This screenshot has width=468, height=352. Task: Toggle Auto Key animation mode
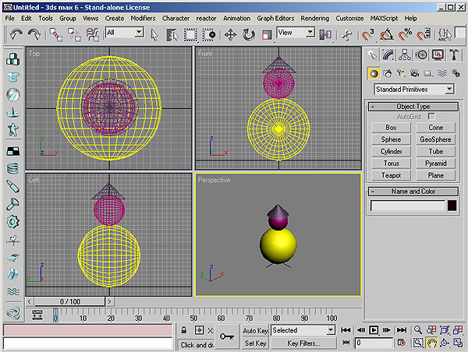[x=255, y=330]
